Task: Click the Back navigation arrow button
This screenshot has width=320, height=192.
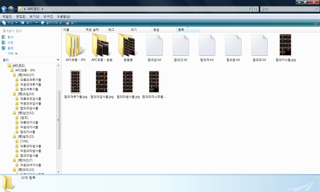Action: (4, 9)
